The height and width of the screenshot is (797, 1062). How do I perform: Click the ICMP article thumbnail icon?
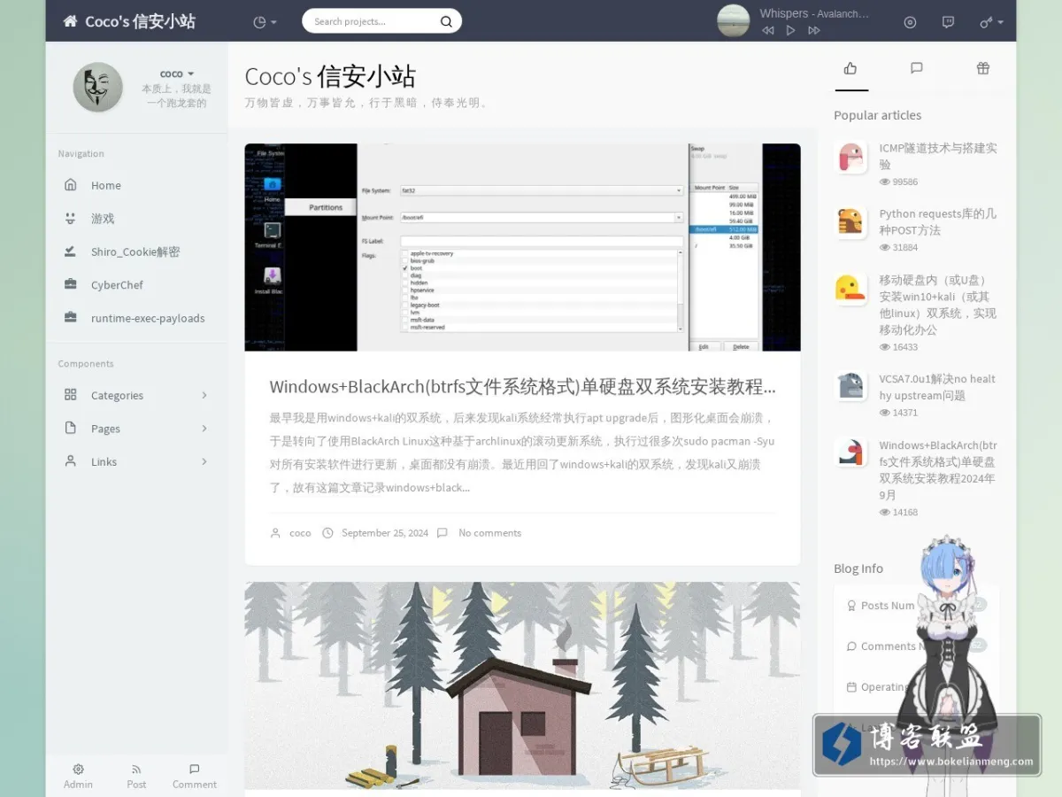(850, 158)
